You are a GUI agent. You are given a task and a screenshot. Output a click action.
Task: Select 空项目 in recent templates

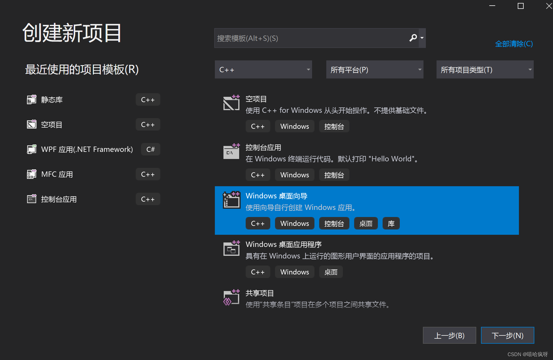click(x=52, y=125)
